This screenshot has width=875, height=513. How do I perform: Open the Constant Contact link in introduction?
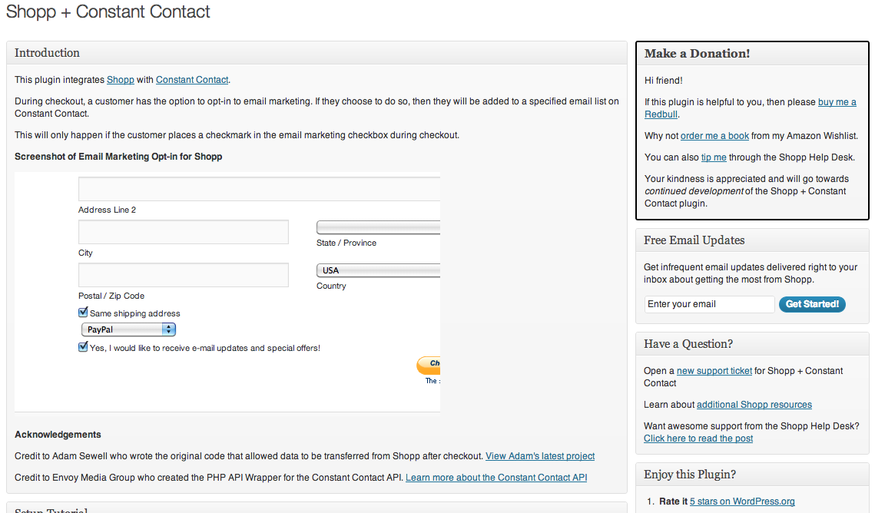(x=192, y=80)
